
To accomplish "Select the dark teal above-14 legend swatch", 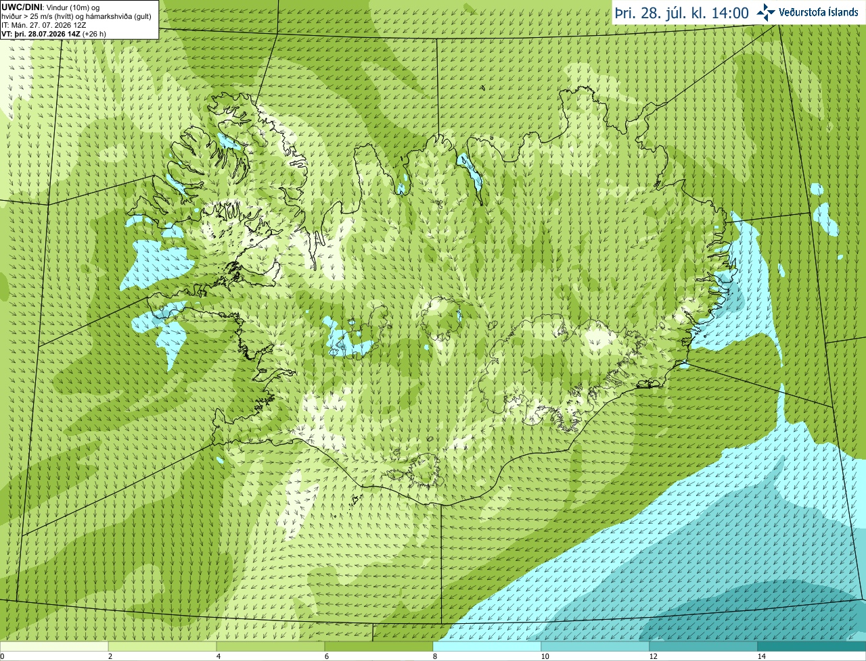I will tap(812, 646).
